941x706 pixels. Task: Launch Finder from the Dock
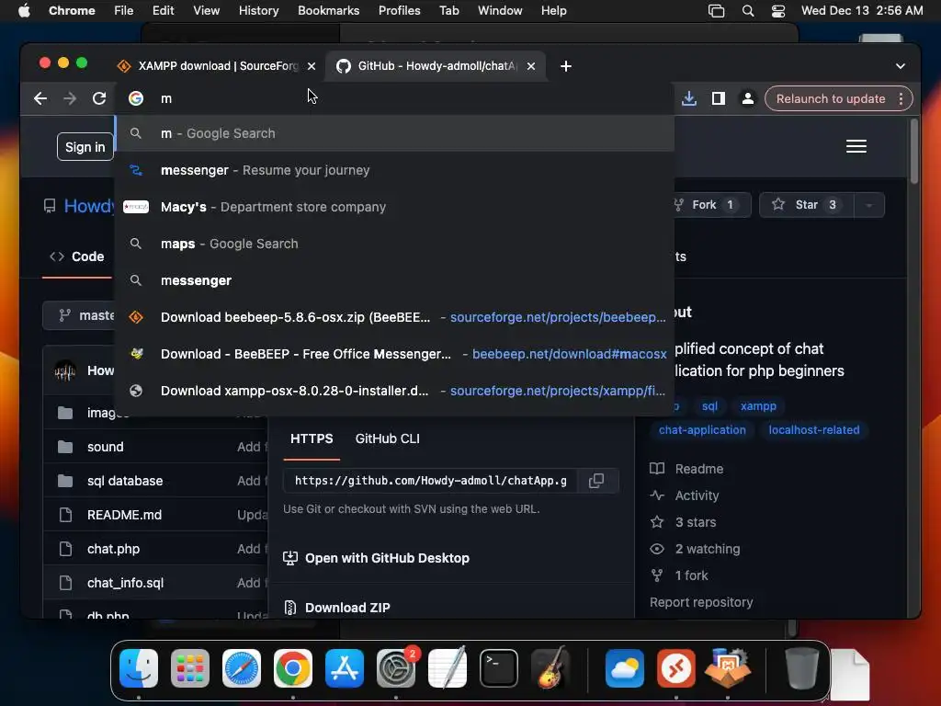(139, 668)
